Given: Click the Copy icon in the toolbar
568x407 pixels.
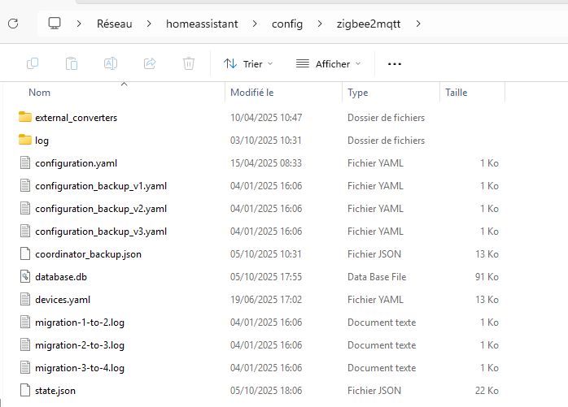Looking at the screenshot, I should coord(33,63).
